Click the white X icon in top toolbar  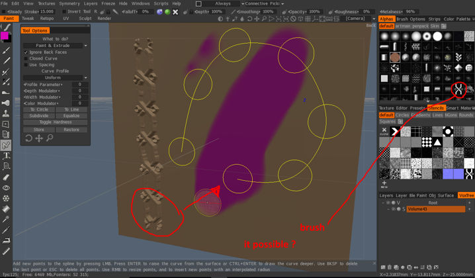[x=177, y=11]
